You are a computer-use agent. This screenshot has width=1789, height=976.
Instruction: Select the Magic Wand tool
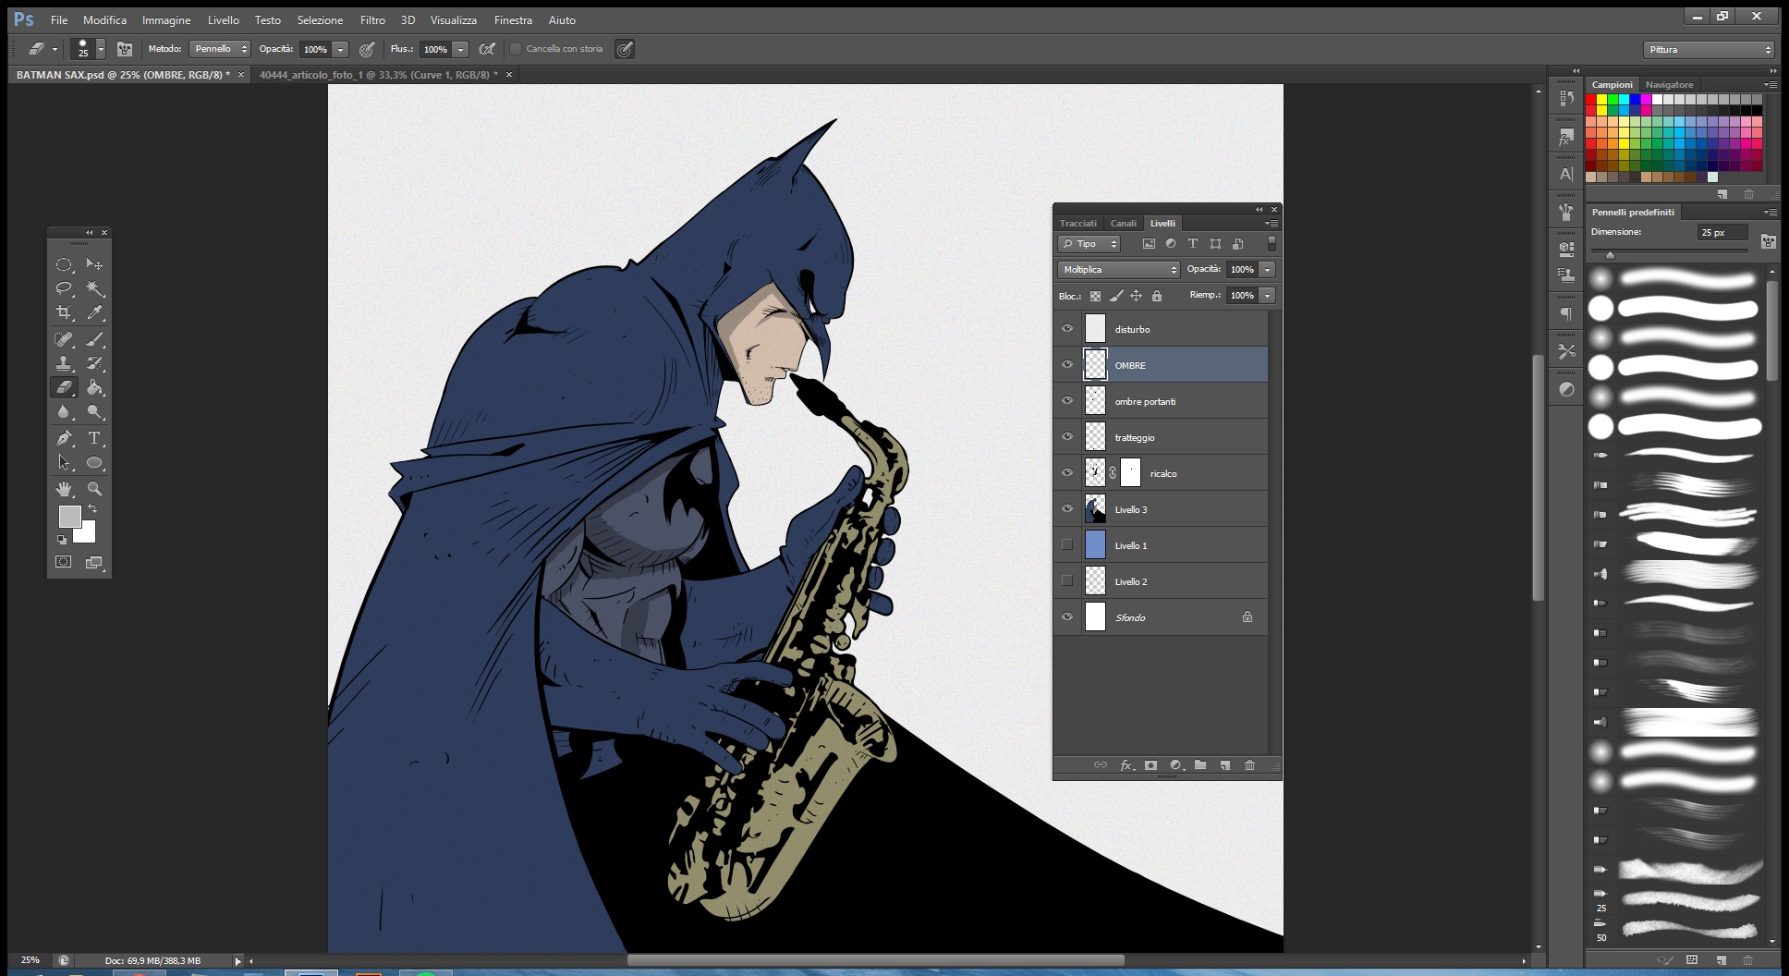pos(94,288)
